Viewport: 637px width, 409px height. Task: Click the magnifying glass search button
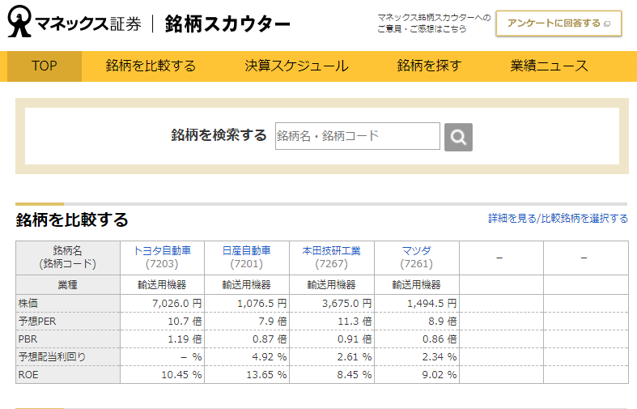pos(458,137)
